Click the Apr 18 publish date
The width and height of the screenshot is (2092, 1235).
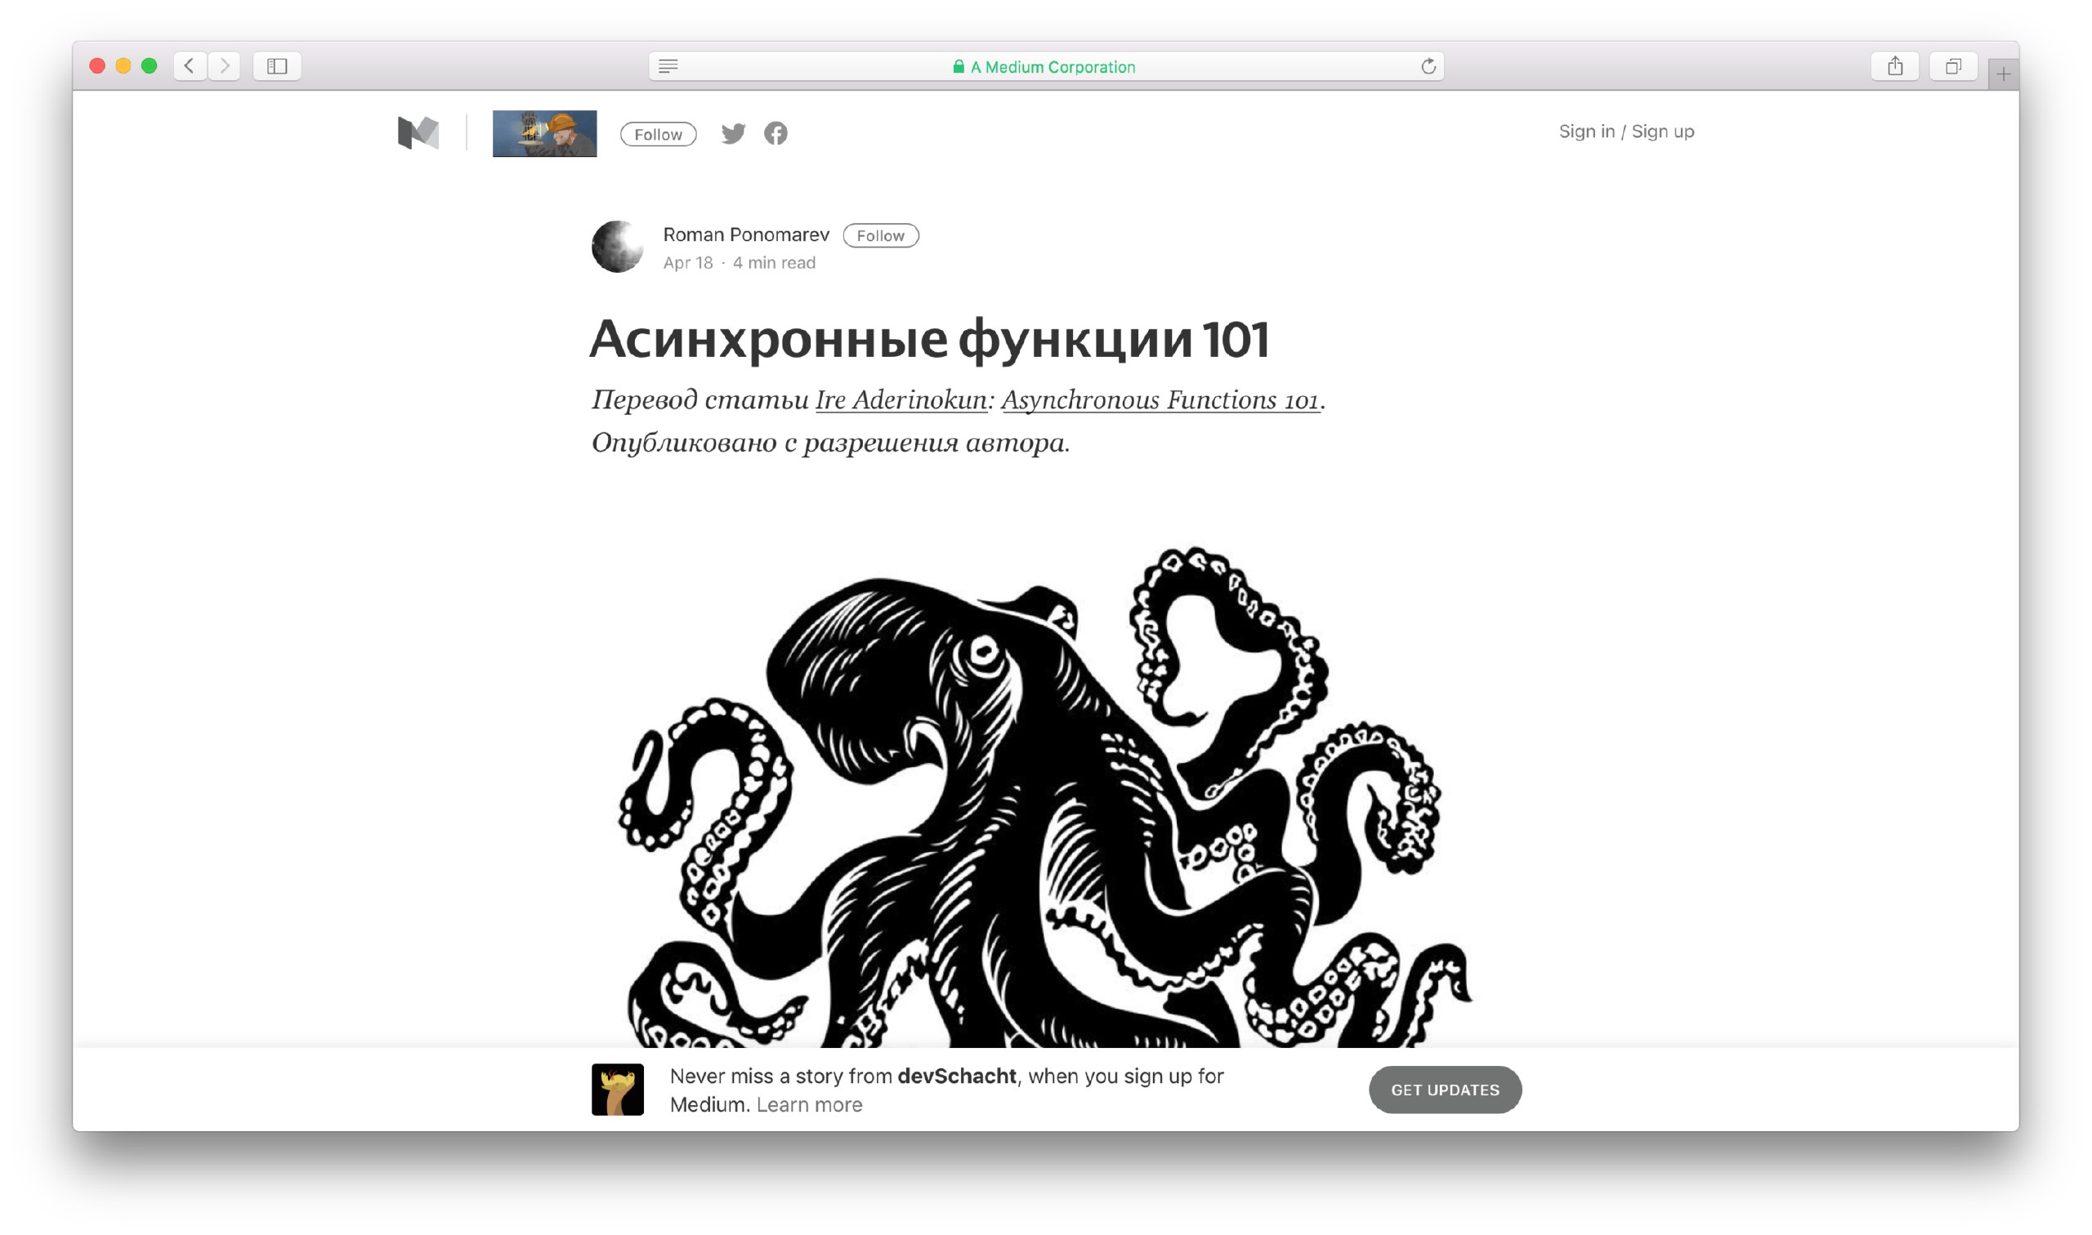(687, 263)
